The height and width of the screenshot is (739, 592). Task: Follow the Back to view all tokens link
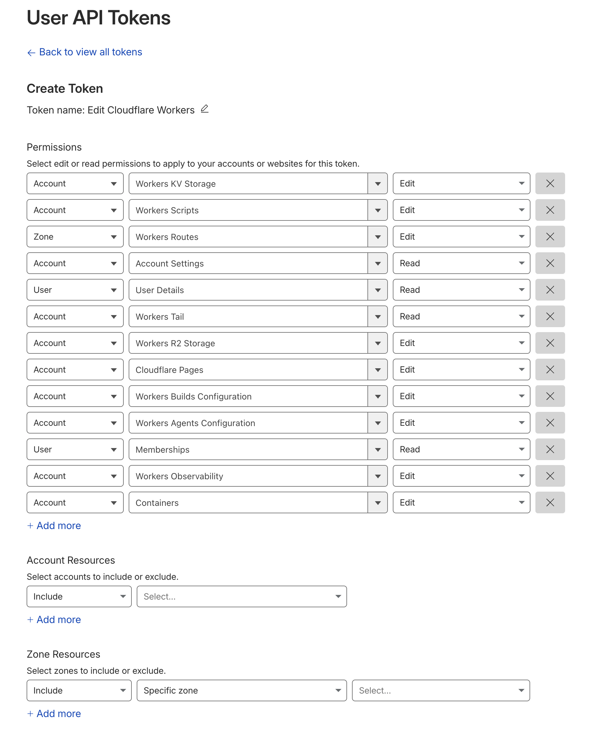[x=84, y=52]
